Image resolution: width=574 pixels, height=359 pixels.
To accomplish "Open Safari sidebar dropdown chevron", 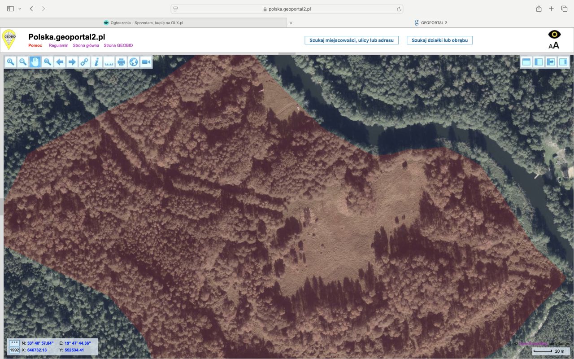I will tap(20, 9).
